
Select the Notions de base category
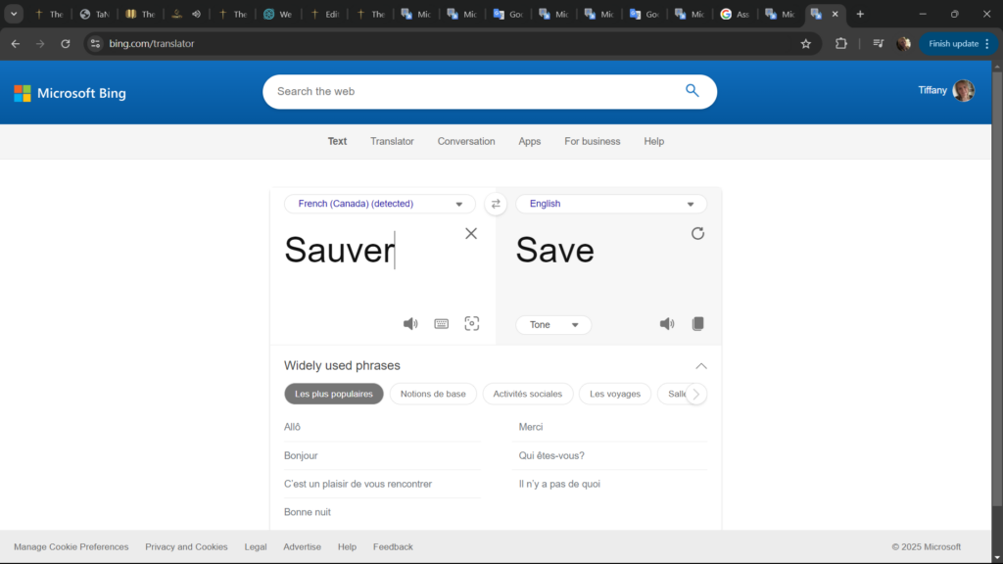pos(433,394)
